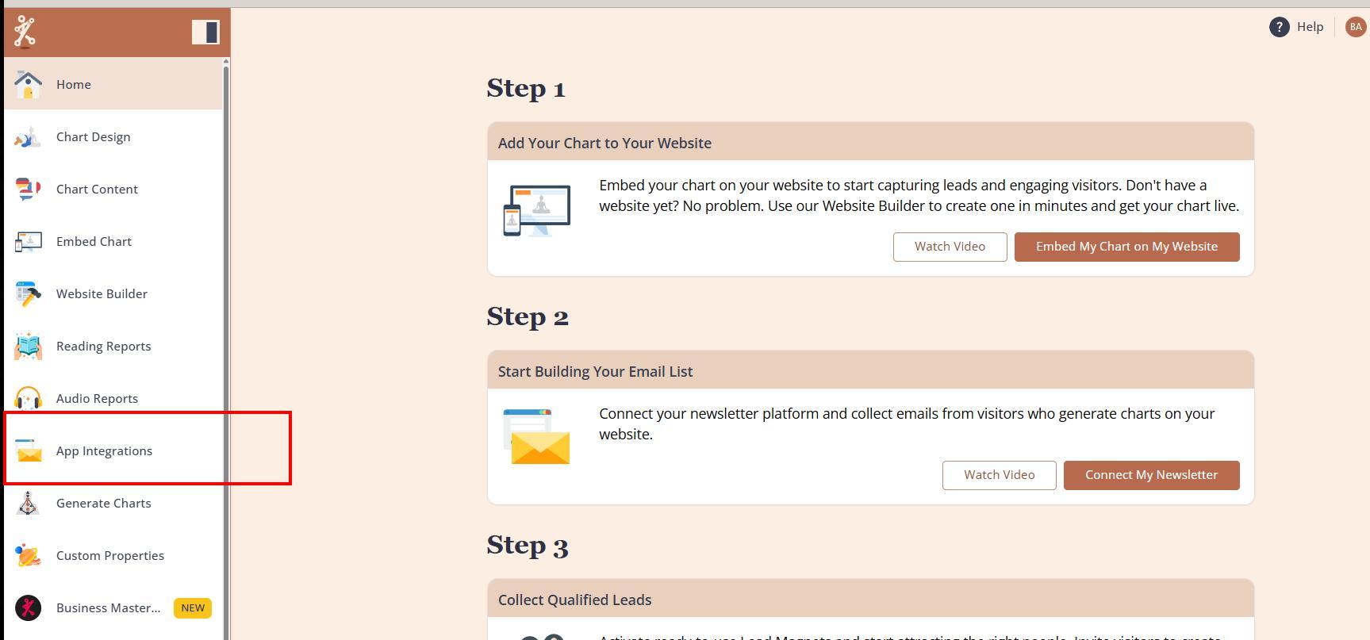Open the Website Builder hammer icon

click(x=28, y=294)
